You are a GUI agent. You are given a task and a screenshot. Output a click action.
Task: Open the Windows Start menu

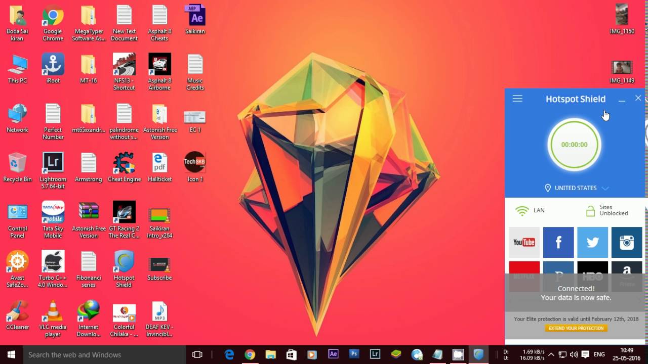pyautogui.click(x=11, y=355)
